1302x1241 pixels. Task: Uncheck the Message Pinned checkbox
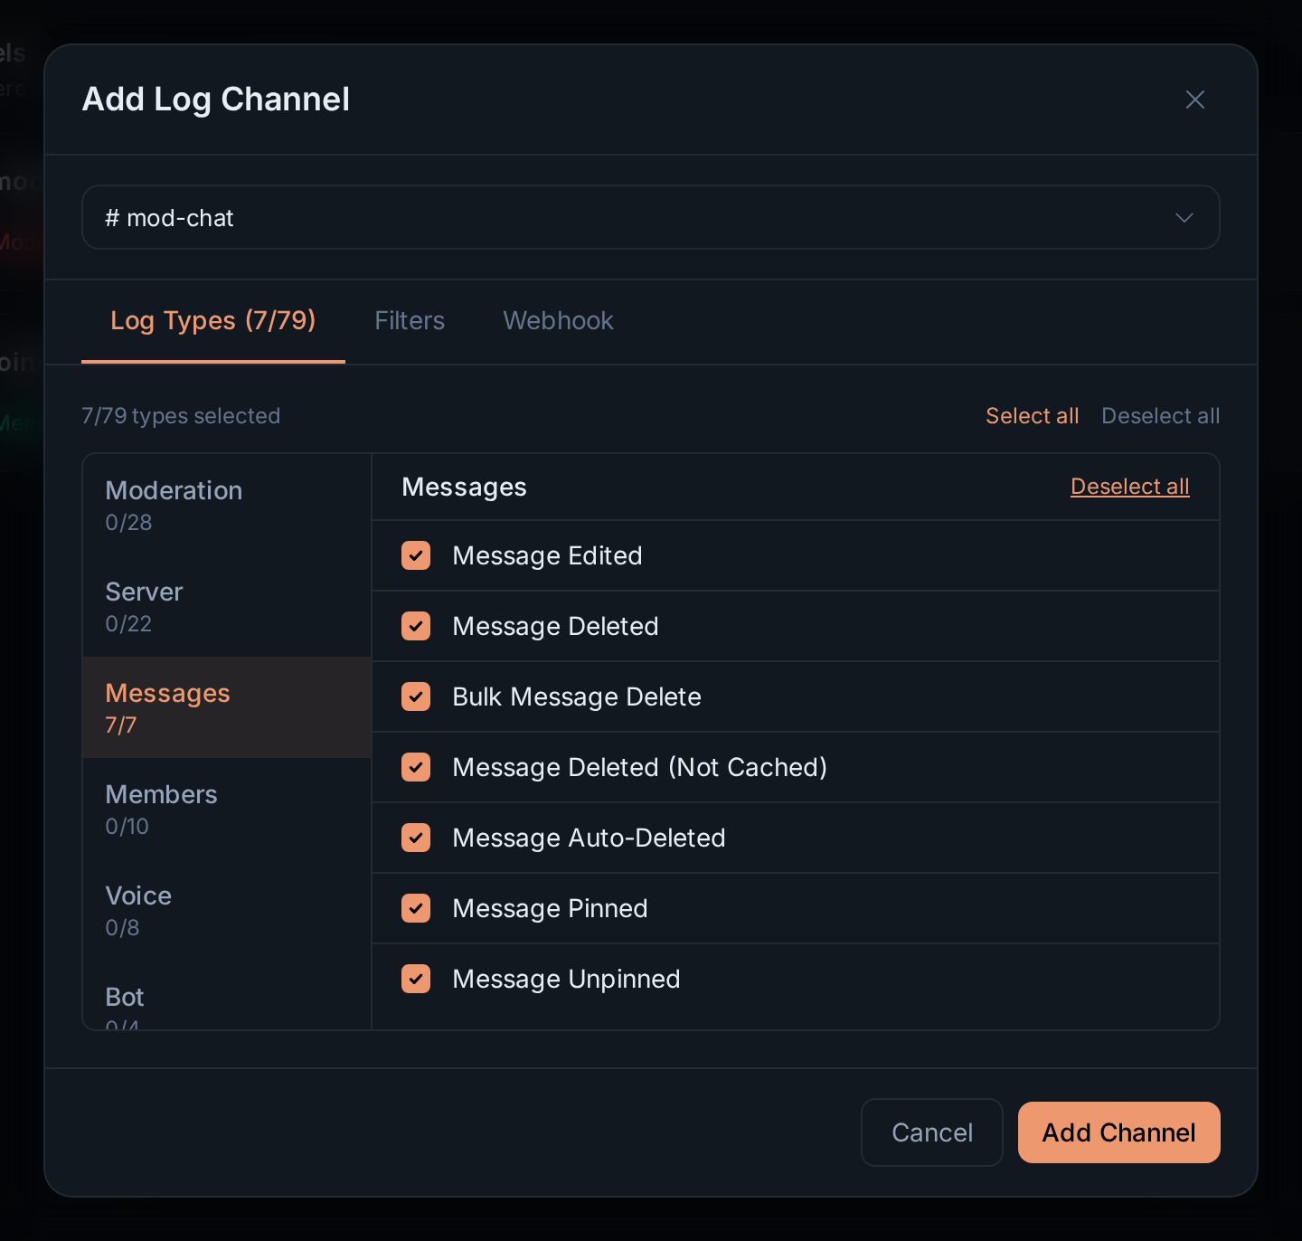coord(416,908)
